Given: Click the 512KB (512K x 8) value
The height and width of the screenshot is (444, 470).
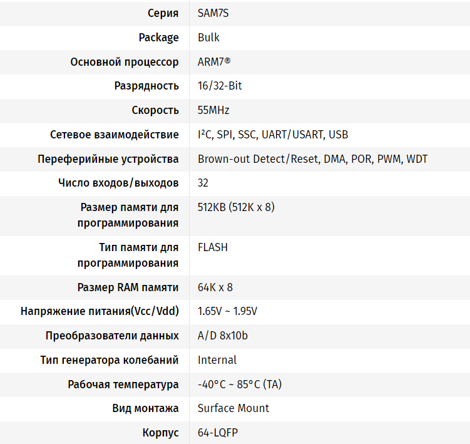Looking at the screenshot, I should pyautogui.click(x=236, y=207).
